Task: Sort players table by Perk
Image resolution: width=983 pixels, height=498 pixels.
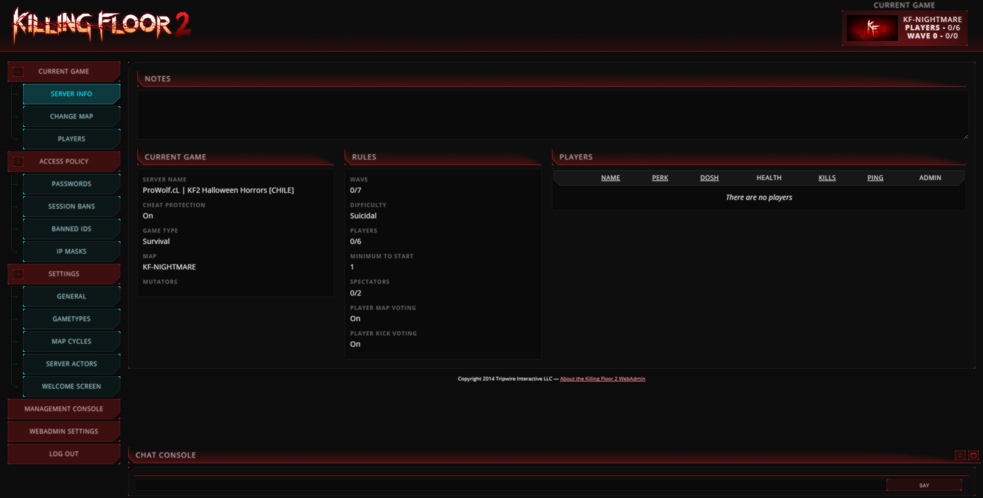Action: tap(660, 178)
